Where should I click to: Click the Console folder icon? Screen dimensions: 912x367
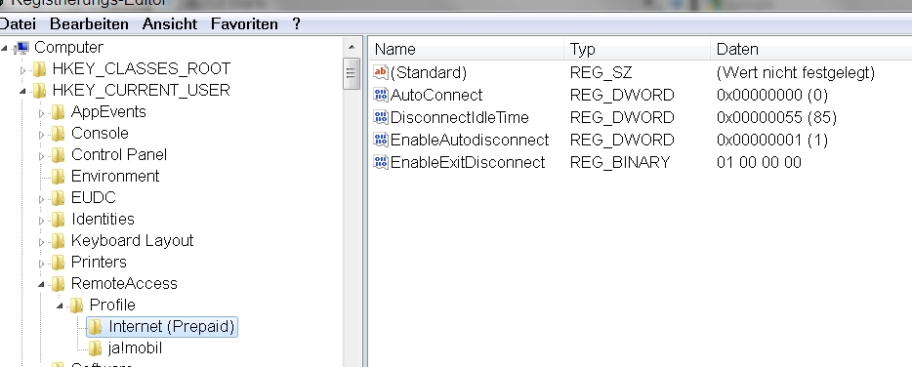[x=59, y=134]
